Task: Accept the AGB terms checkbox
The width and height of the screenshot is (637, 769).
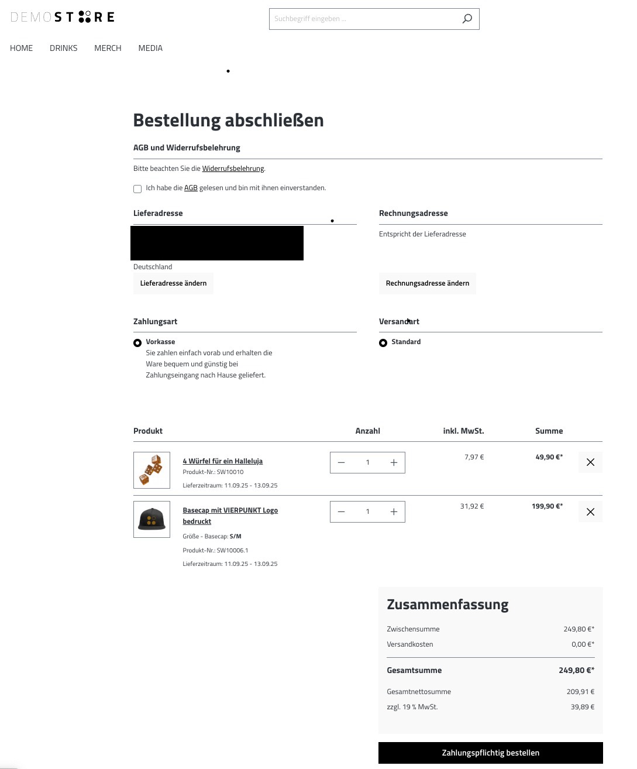Action: point(137,188)
